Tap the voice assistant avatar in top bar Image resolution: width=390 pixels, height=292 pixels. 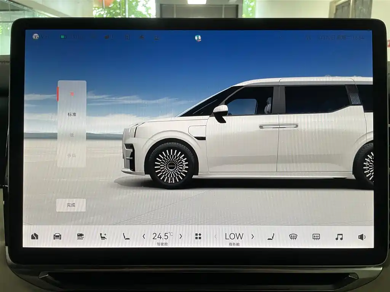(198, 38)
